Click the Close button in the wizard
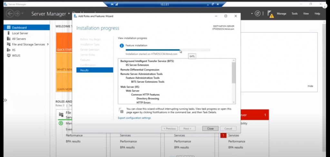The width and height of the screenshot is (330, 157). [210, 128]
